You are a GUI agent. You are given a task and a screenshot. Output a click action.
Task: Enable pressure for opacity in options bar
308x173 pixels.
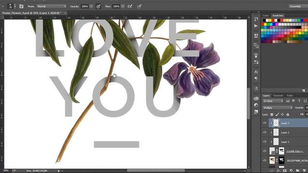98,6
